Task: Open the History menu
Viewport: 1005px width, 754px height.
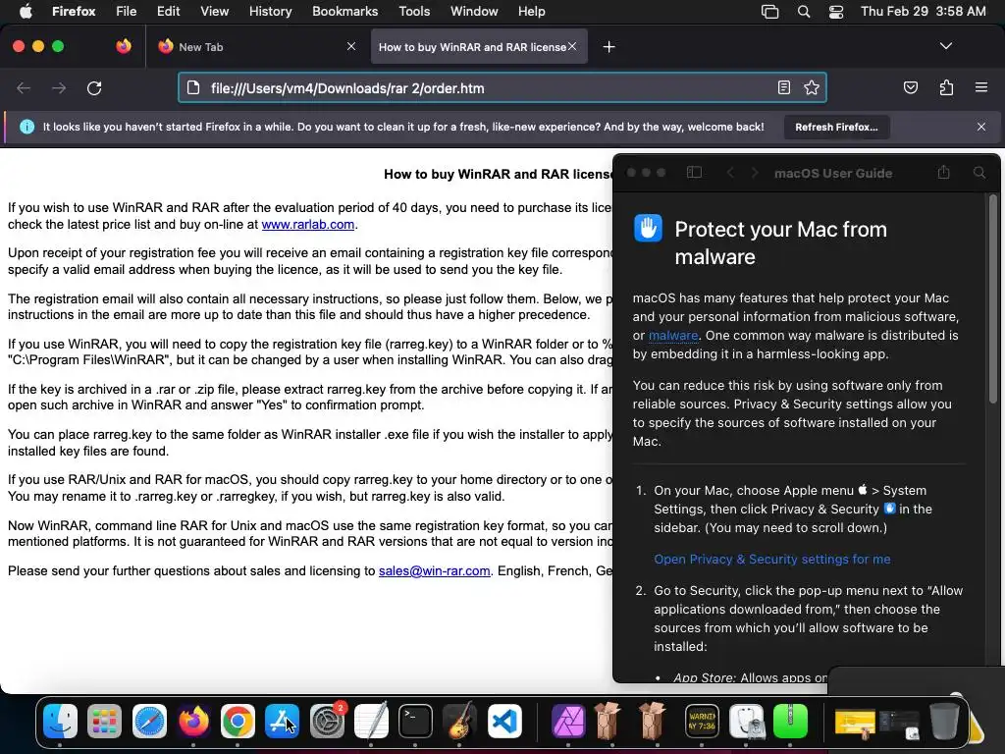Action: [270, 12]
